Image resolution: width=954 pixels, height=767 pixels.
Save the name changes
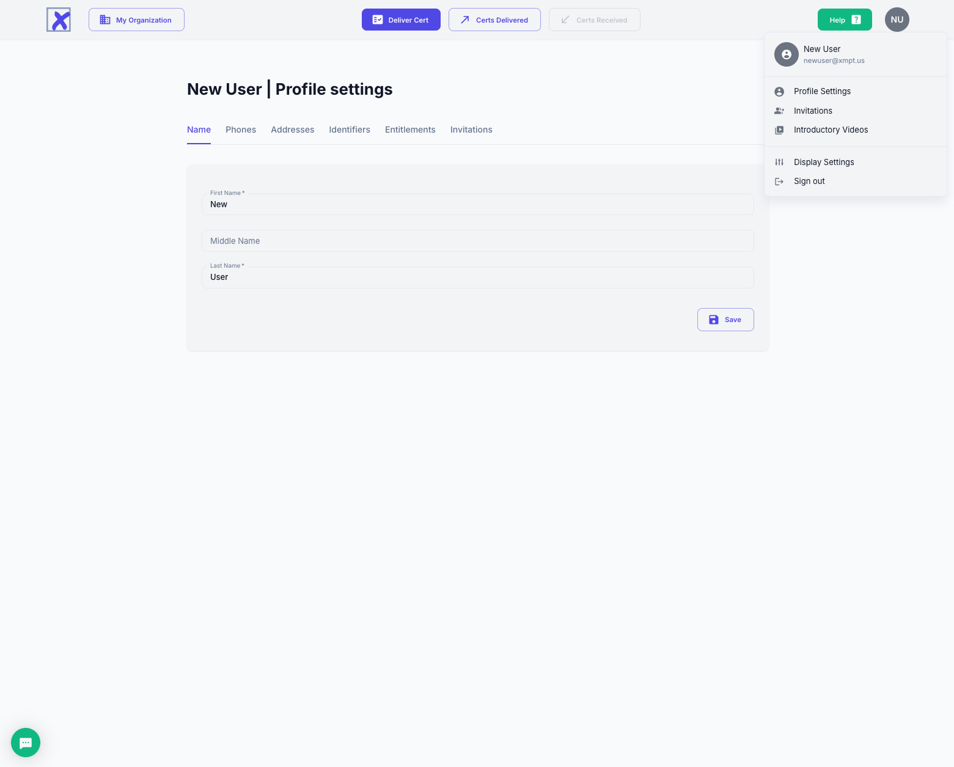click(725, 320)
